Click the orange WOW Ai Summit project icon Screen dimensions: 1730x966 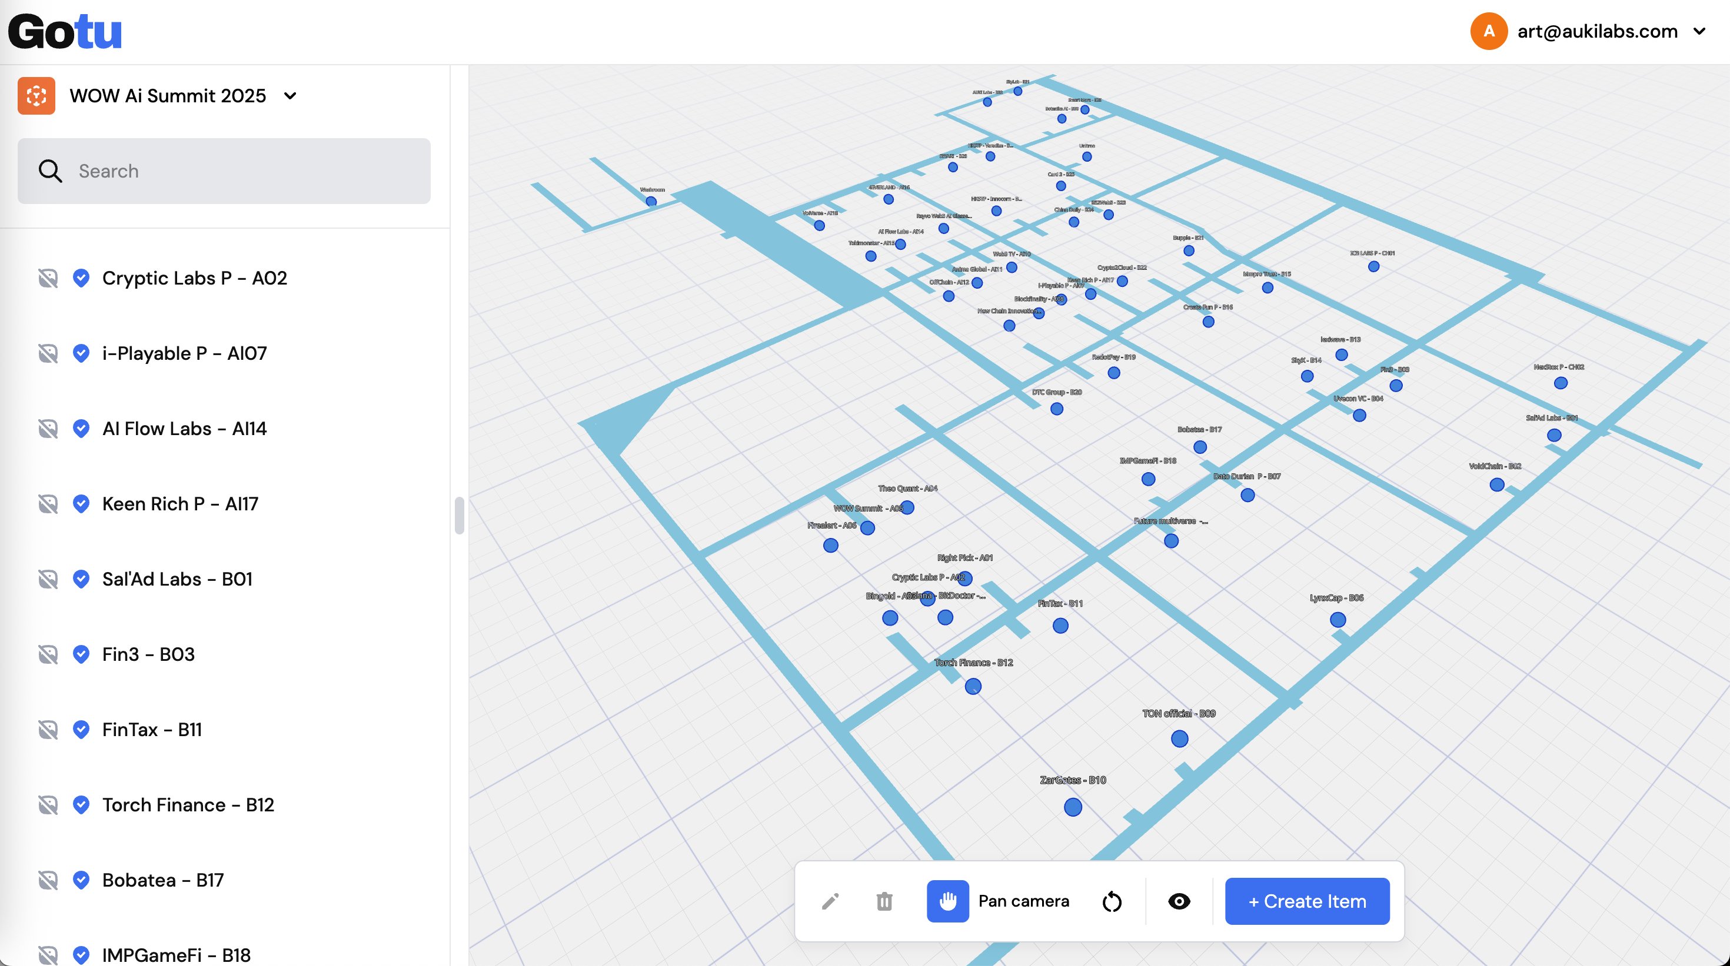(x=36, y=96)
